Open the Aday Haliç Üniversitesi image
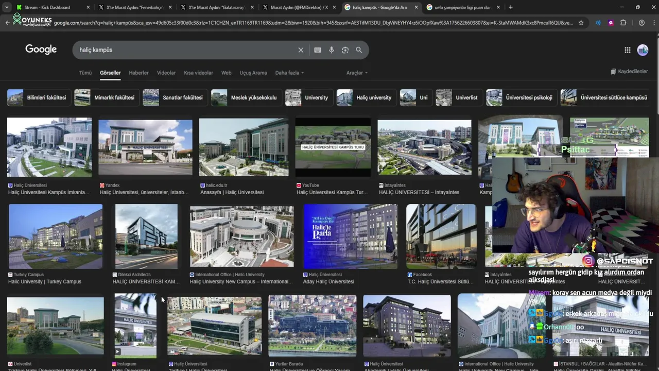659x371 pixels. tap(351, 237)
